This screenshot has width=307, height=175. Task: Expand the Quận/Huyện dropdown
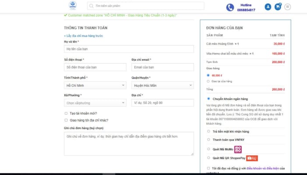point(162,85)
